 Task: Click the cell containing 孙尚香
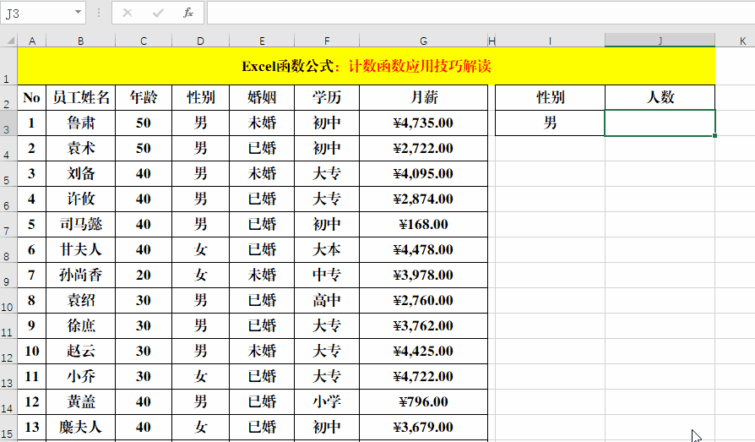(80, 275)
